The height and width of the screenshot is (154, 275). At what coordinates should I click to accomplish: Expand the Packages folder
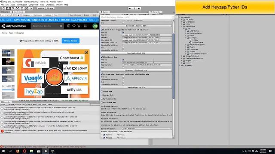point(180,65)
